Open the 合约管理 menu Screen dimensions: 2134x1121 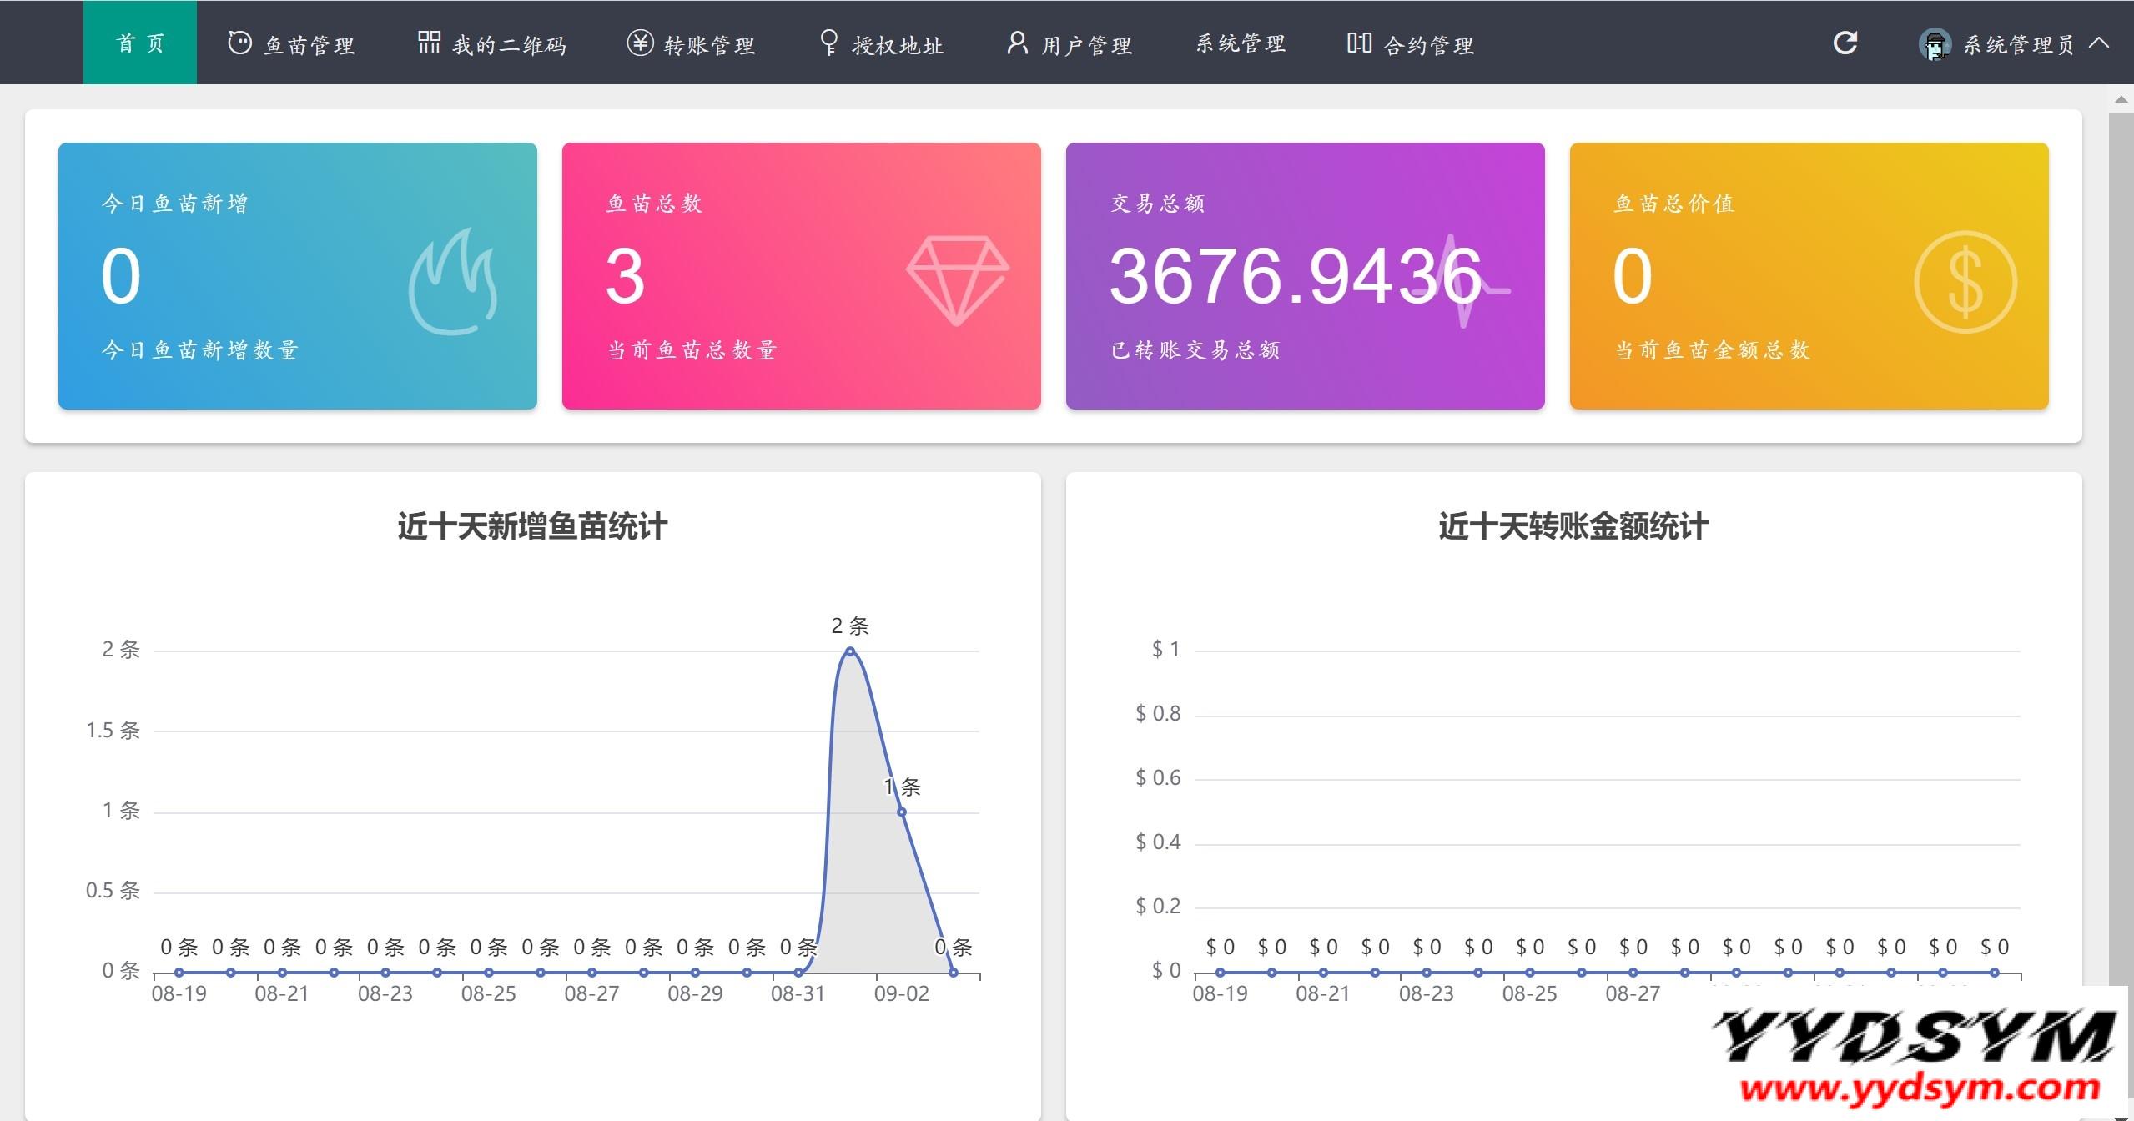1428,44
